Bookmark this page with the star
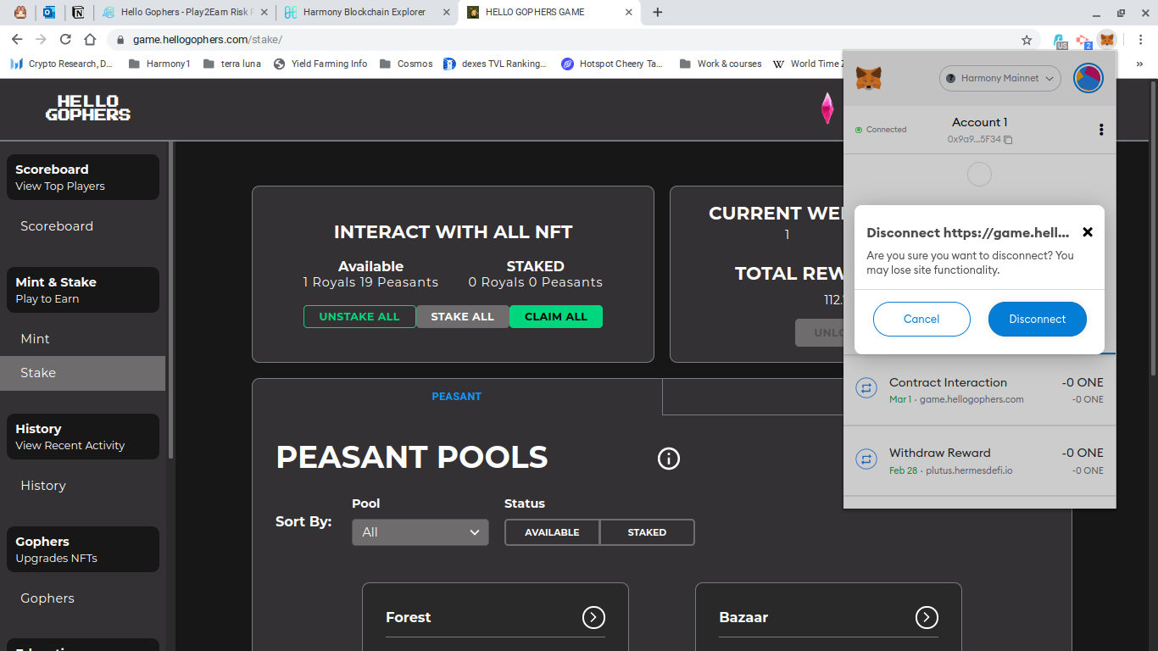 tap(1027, 40)
